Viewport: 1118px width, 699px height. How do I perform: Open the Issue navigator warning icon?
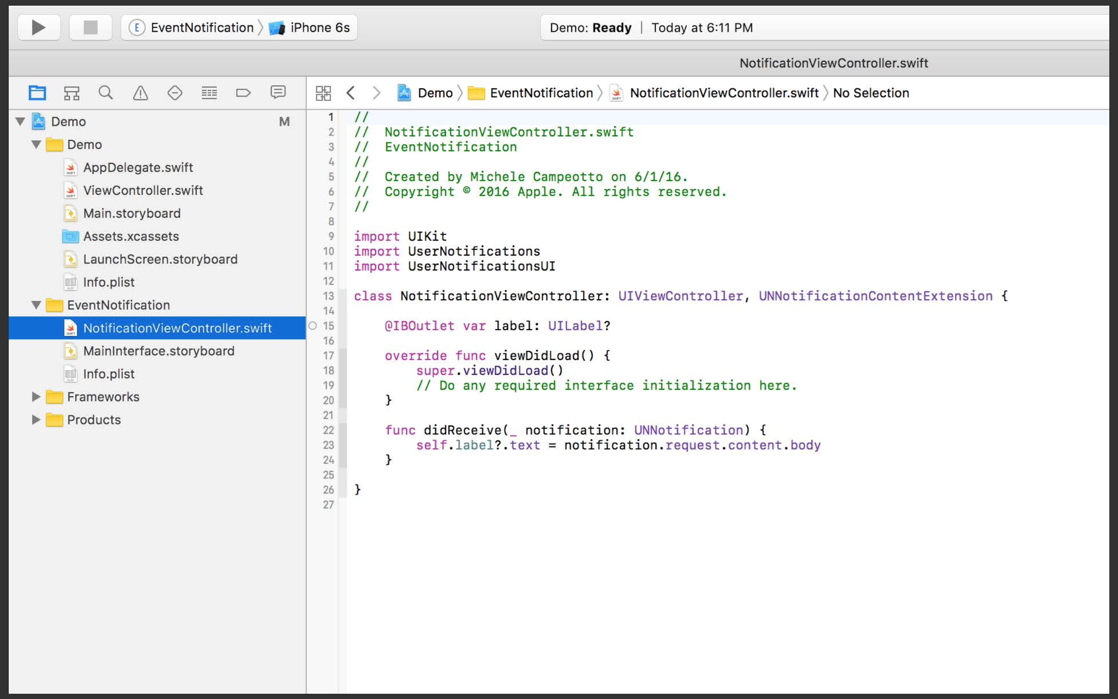coord(141,93)
